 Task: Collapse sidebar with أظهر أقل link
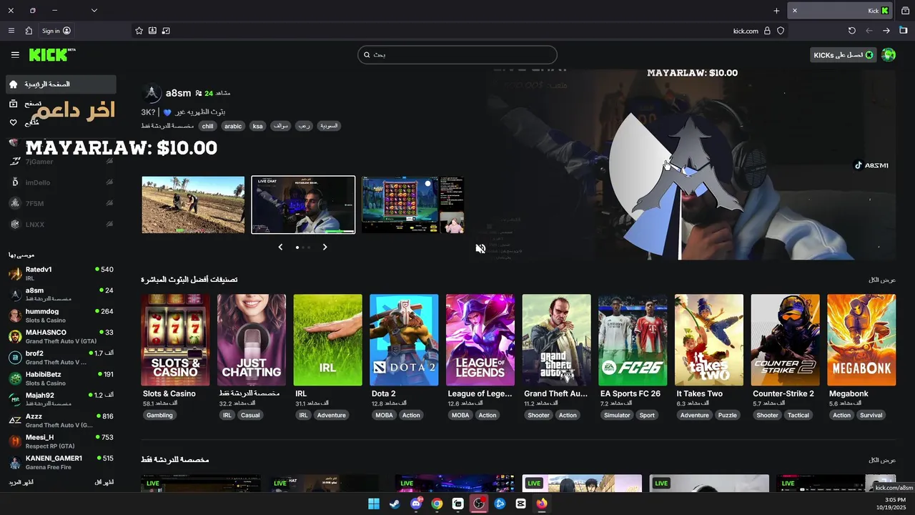(x=104, y=483)
